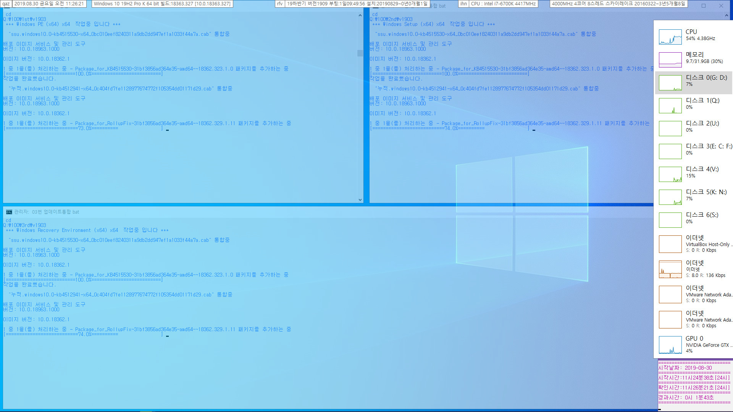Click scroll-up arrow in first console window
Viewport: 733px width, 412px height.
pos(360,15)
